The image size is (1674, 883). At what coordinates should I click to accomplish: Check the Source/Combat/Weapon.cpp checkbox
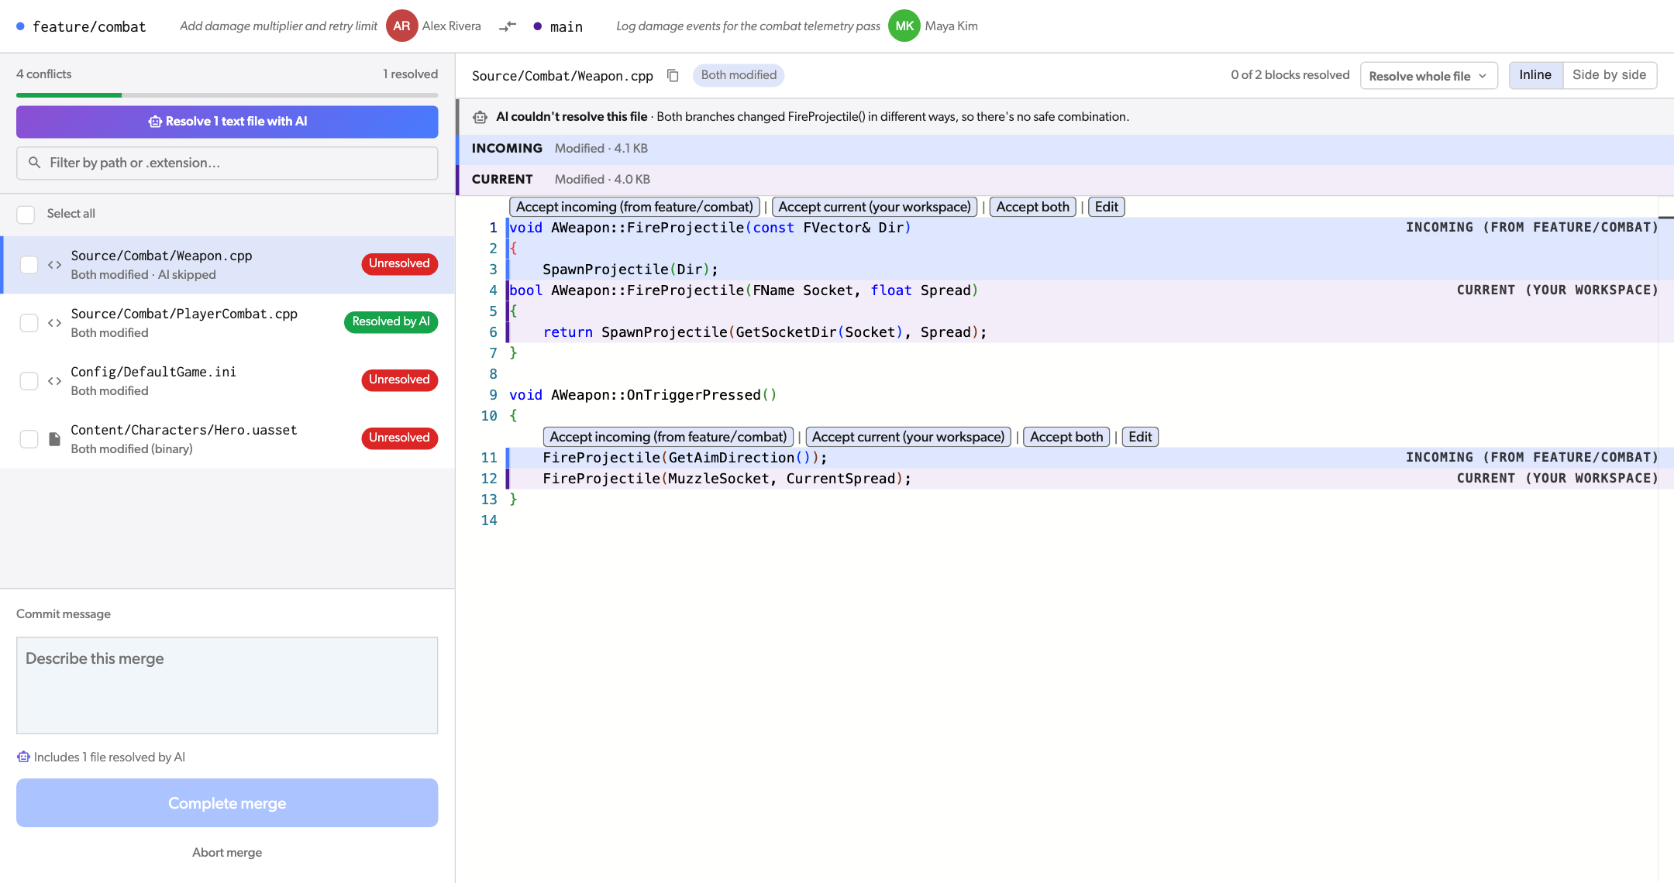(x=29, y=265)
